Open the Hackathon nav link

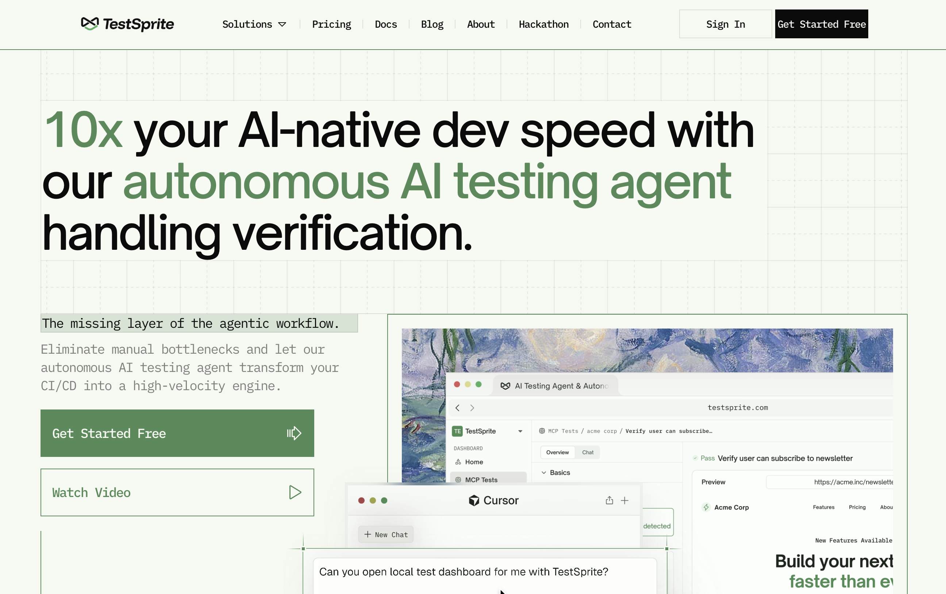544,24
